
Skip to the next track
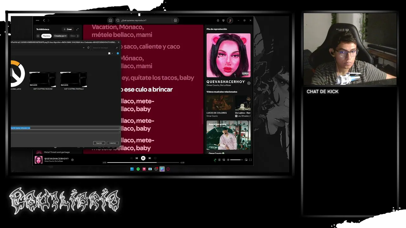pos(150,158)
